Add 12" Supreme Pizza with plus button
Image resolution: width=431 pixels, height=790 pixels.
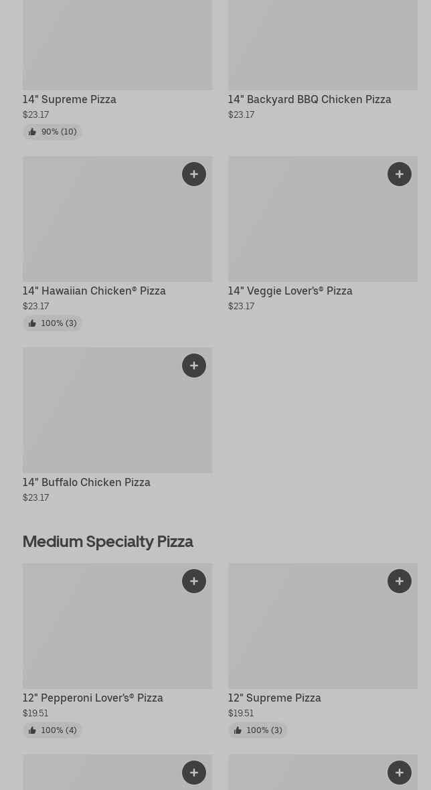(x=400, y=581)
